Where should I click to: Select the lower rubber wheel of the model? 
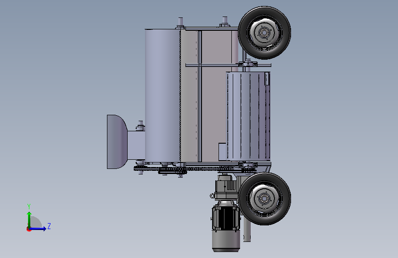(x=264, y=199)
